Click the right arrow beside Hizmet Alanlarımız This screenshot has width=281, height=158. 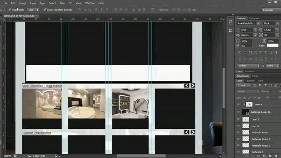click(x=193, y=132)
